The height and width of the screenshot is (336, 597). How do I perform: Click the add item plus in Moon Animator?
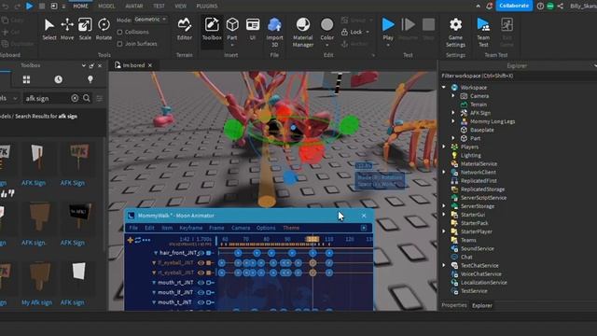(131, 240)
